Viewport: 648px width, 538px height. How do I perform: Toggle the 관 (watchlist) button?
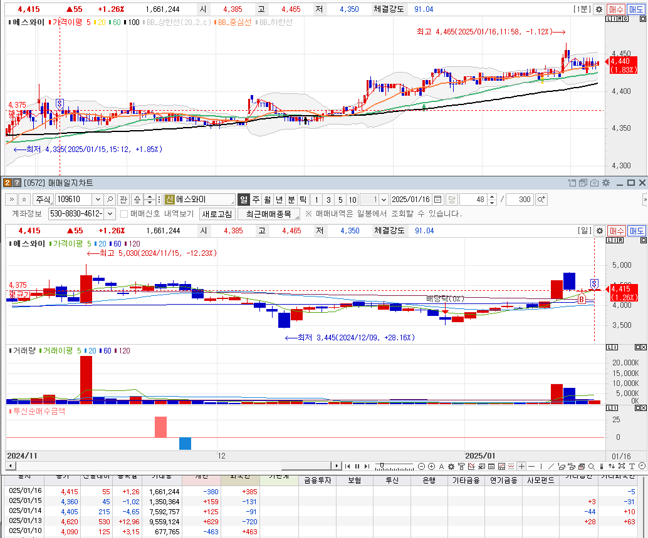(x=123, y=200)
